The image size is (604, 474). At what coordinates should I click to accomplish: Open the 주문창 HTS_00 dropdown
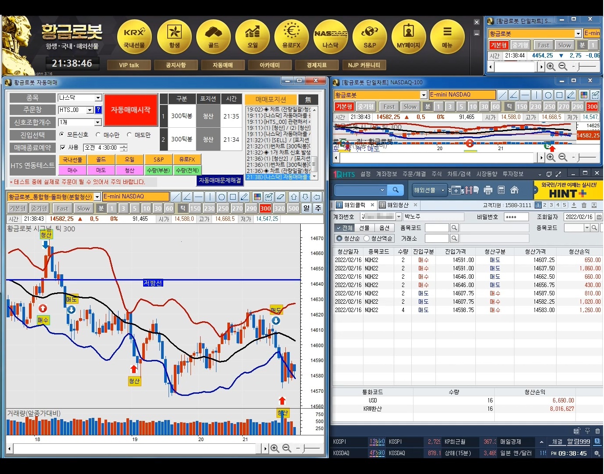[90, 110]
